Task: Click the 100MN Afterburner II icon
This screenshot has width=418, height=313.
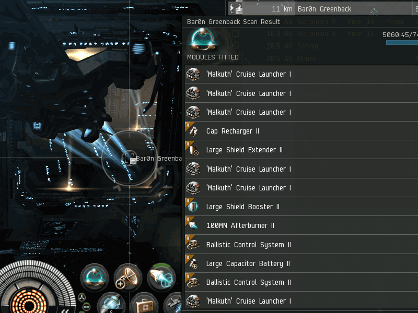Action: click(x=192, y=225)
